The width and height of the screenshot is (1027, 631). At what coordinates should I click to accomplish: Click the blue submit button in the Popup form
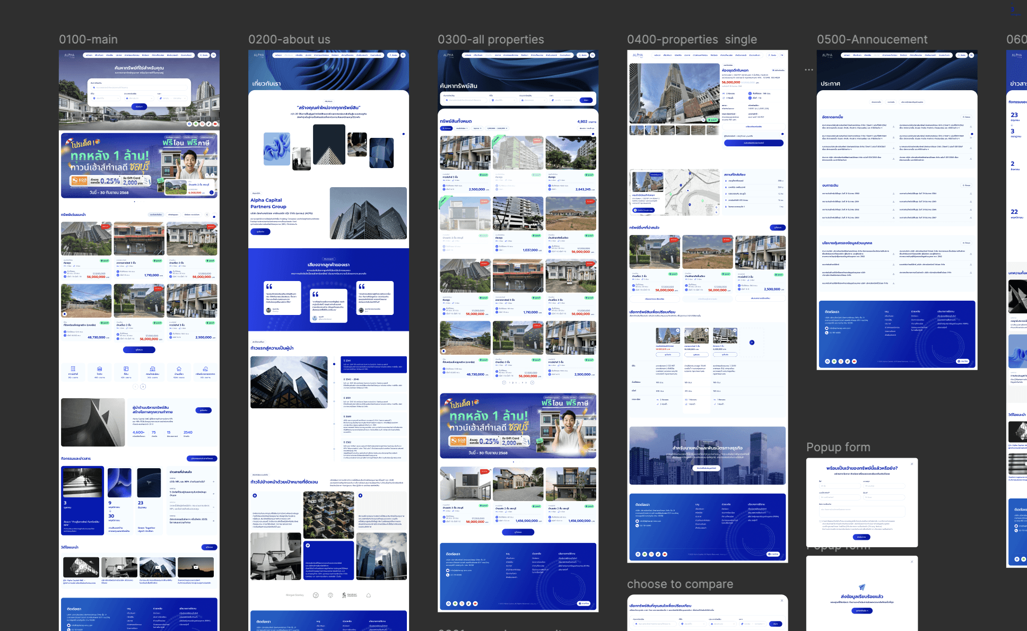(x=861, y=537)
